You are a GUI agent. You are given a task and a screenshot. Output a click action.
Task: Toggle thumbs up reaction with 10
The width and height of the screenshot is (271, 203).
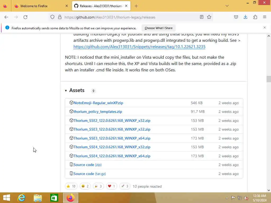(71, 186)
